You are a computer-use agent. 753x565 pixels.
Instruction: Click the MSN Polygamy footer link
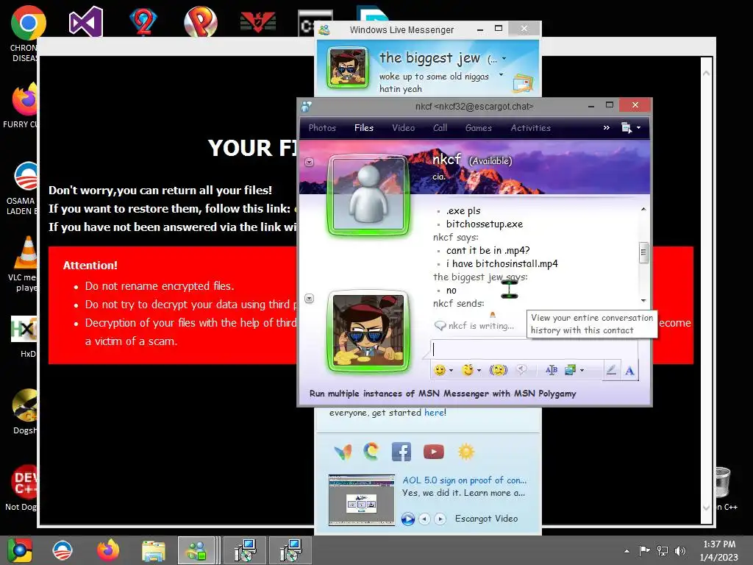pyautogui.click(x=442, y=394)
